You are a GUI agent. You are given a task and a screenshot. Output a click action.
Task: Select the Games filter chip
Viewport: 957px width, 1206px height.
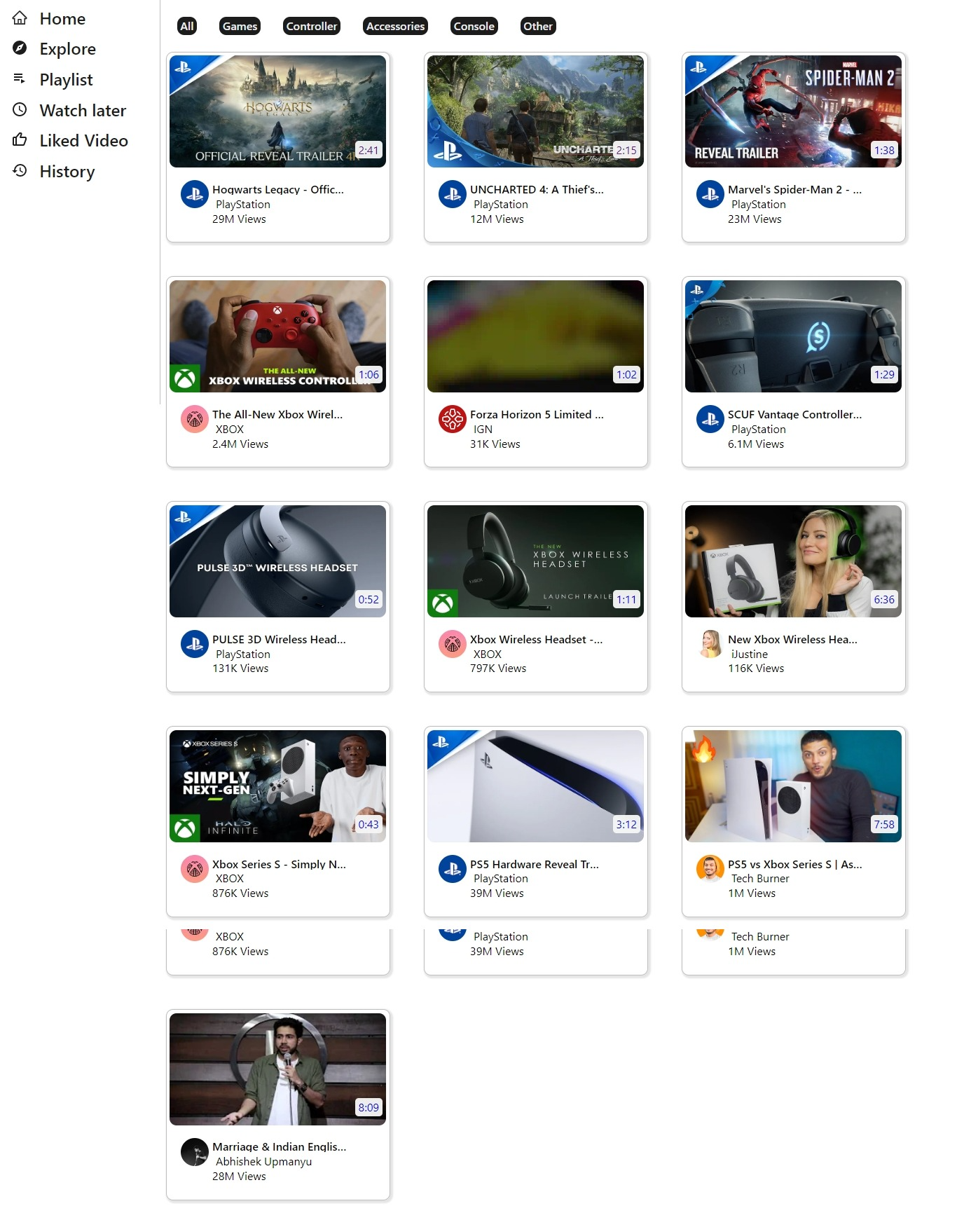(240, 26)
